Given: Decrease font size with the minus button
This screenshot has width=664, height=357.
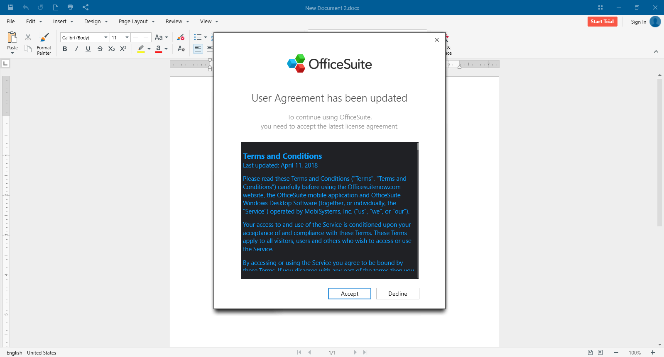Looking at the screenshot, I should point(135,37).
